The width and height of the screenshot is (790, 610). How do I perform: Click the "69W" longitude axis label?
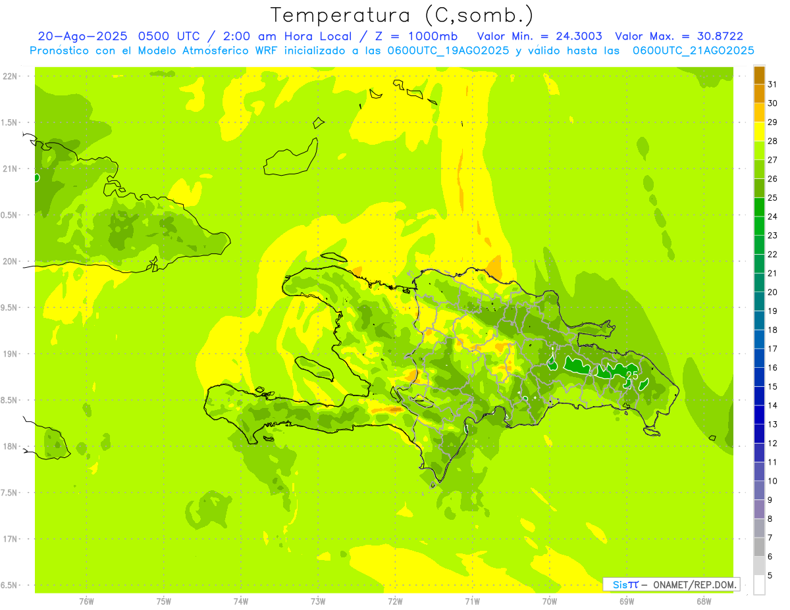(627, 601)
